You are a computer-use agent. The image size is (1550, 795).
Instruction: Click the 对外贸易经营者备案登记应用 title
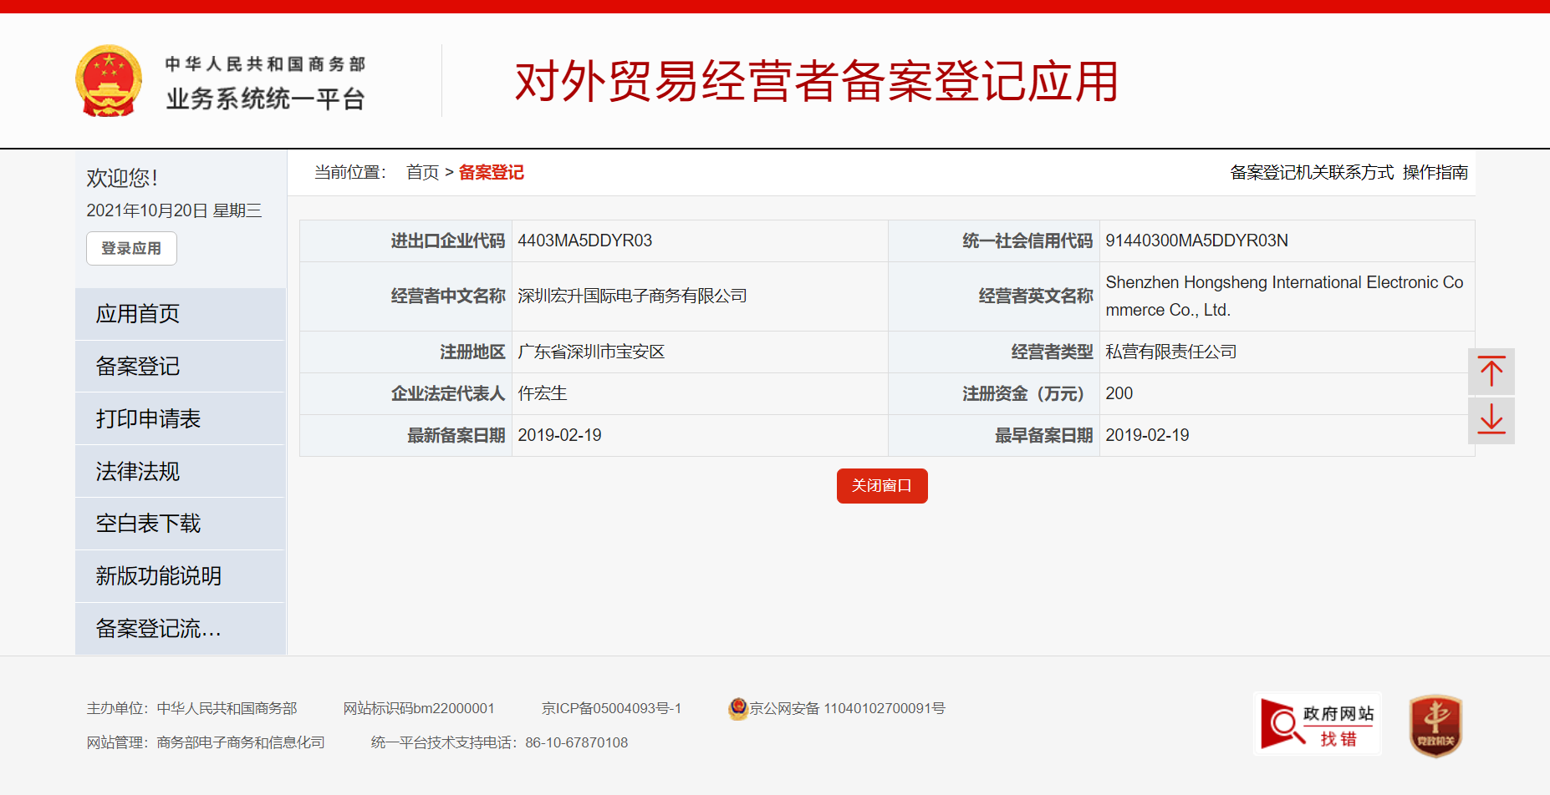tap(817, 81)
